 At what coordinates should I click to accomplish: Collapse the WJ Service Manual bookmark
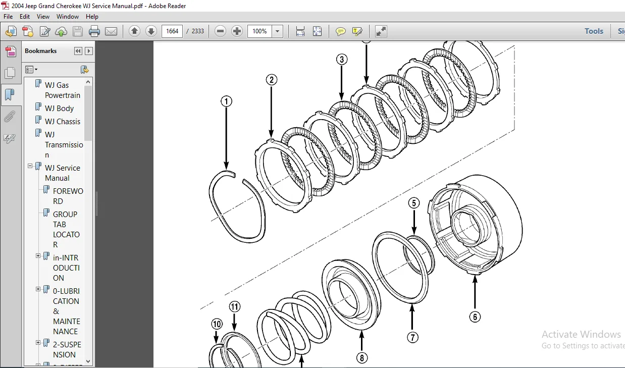coord(30,165)
